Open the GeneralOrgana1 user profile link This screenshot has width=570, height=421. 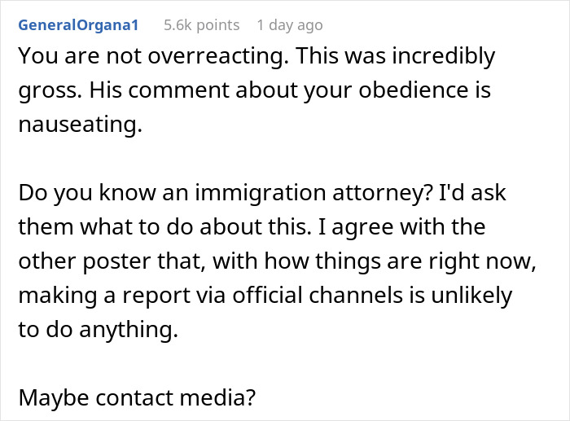click(78, 25)
